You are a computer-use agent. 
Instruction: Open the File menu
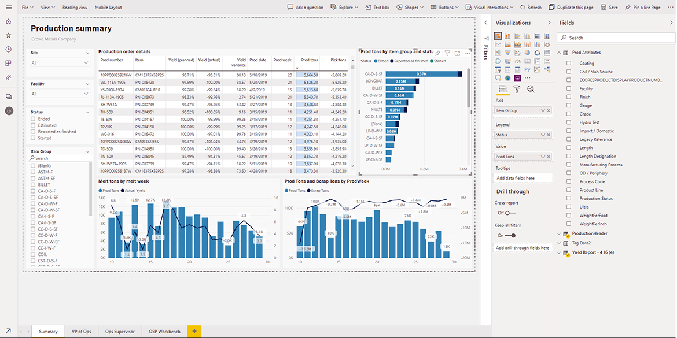click(27, 8)
